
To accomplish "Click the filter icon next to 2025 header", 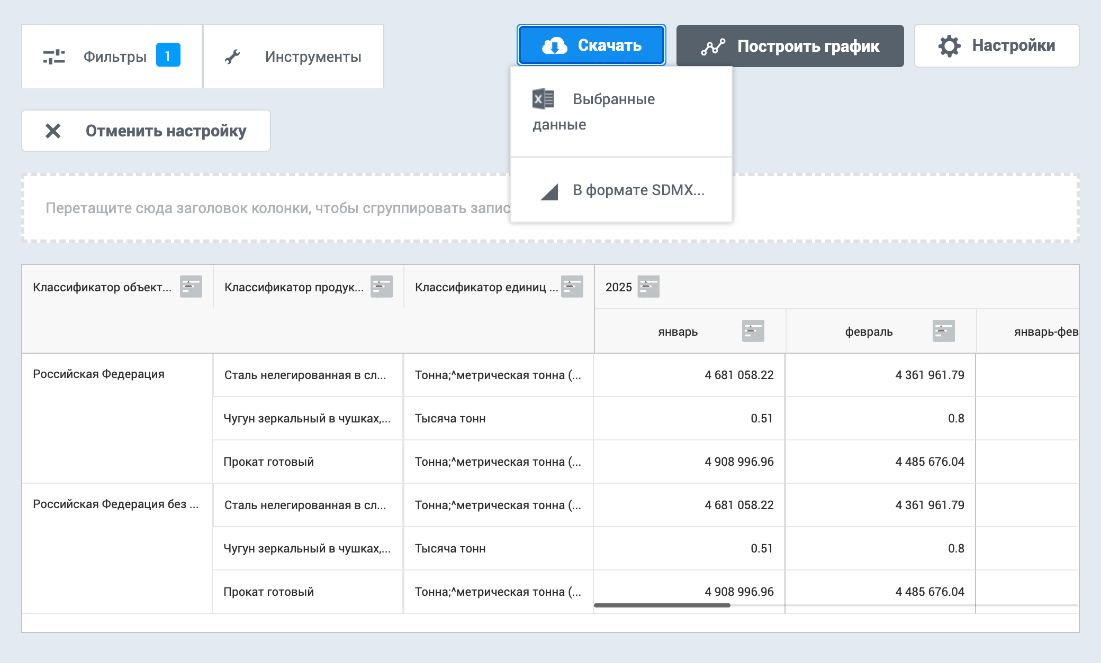I will click(649, 287).
